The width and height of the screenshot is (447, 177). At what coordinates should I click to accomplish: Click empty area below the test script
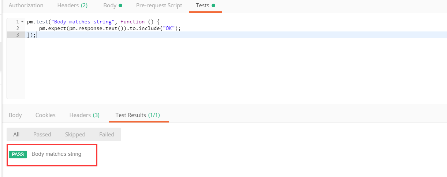220,69
